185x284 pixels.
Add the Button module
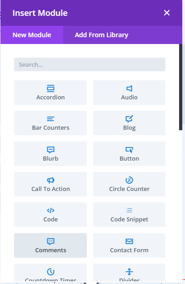pyautogui.click(x=129, y=154)
